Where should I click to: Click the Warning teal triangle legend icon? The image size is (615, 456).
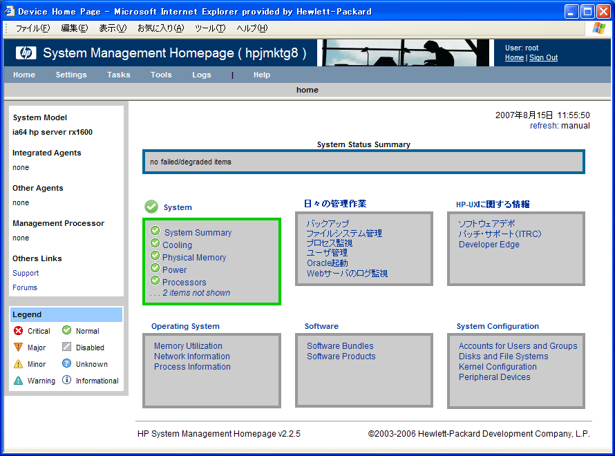[x=18, y=380]
